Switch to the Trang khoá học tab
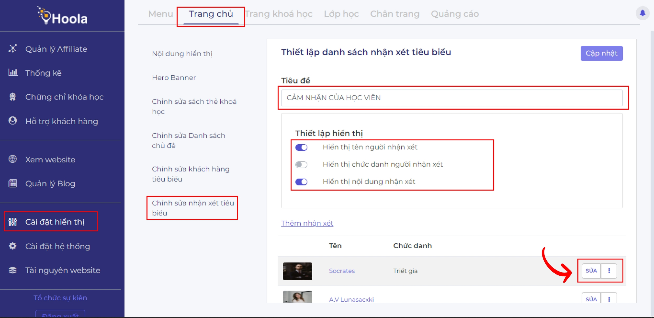 click(279, 14)
